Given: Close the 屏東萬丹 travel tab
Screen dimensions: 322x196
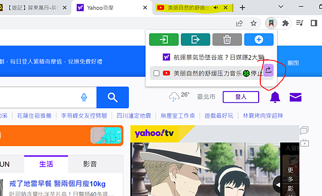Looking at the screenshot, I should pos(64,8).
